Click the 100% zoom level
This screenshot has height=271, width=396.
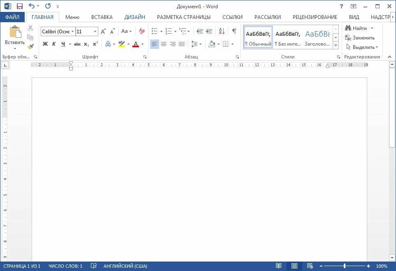click(381, 266)
